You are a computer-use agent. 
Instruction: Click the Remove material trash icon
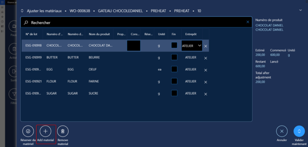coord(63,131)
